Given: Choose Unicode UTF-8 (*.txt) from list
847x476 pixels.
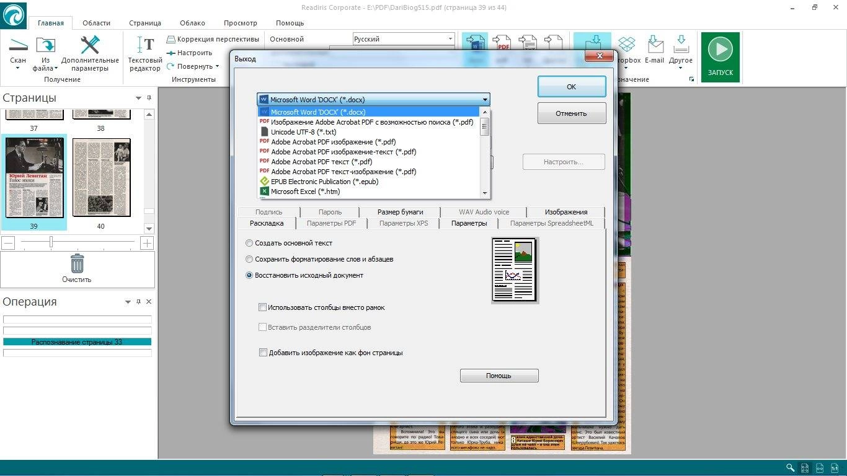Looking at the screenshot, I should [x=369, y=132].
